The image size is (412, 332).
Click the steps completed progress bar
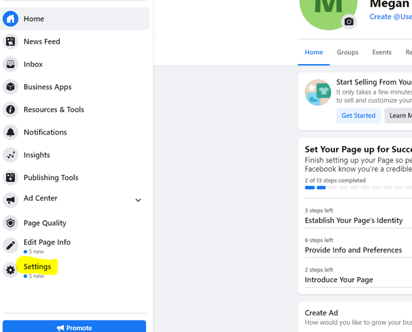[358, 188]
